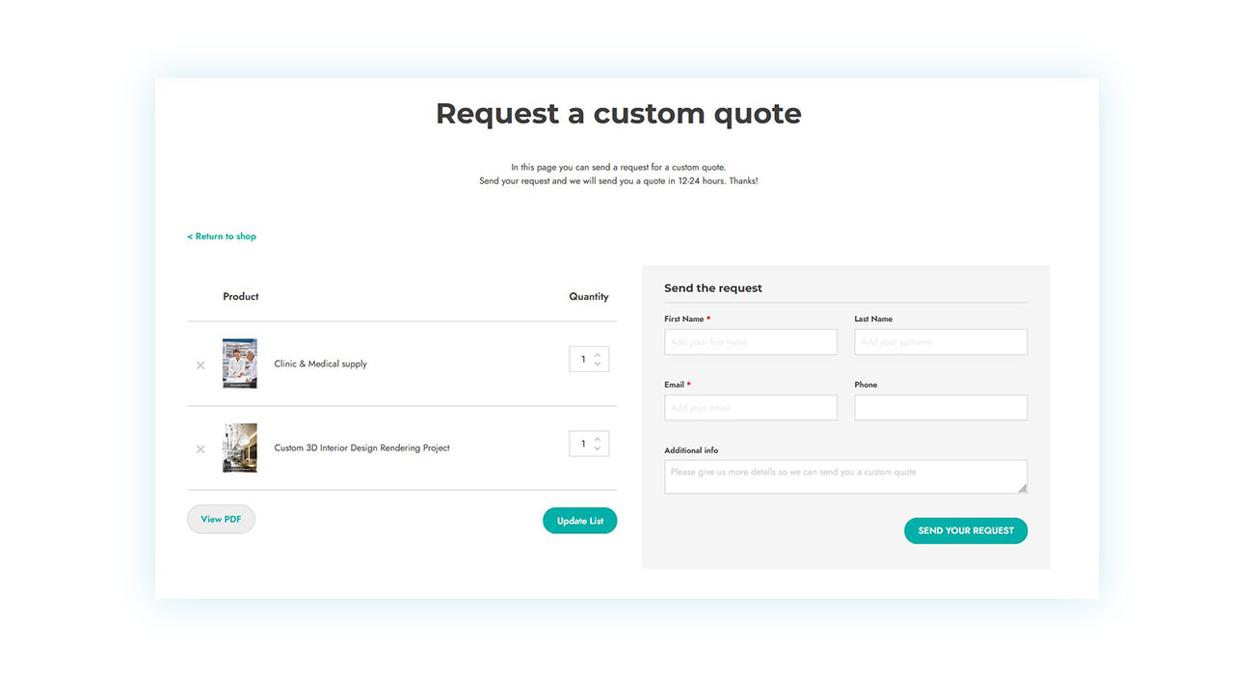Screen dimensions: 1253x676
Task: Grab the Additional info resize handle
Action: pyautogui.click(x=1023, y=489)
